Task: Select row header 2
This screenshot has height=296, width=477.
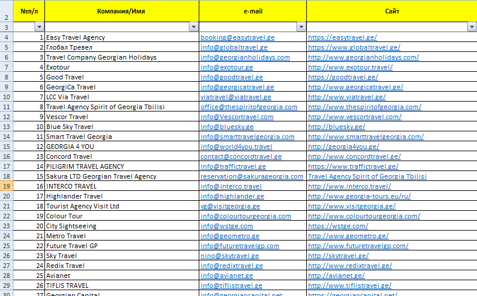Action: [x=6, y=11]
